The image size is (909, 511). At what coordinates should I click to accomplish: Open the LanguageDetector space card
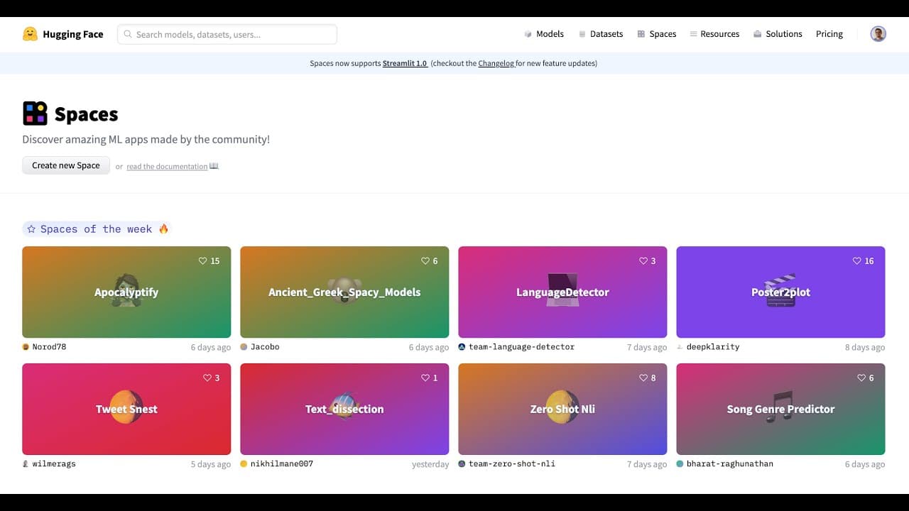[x=562, y=292]
